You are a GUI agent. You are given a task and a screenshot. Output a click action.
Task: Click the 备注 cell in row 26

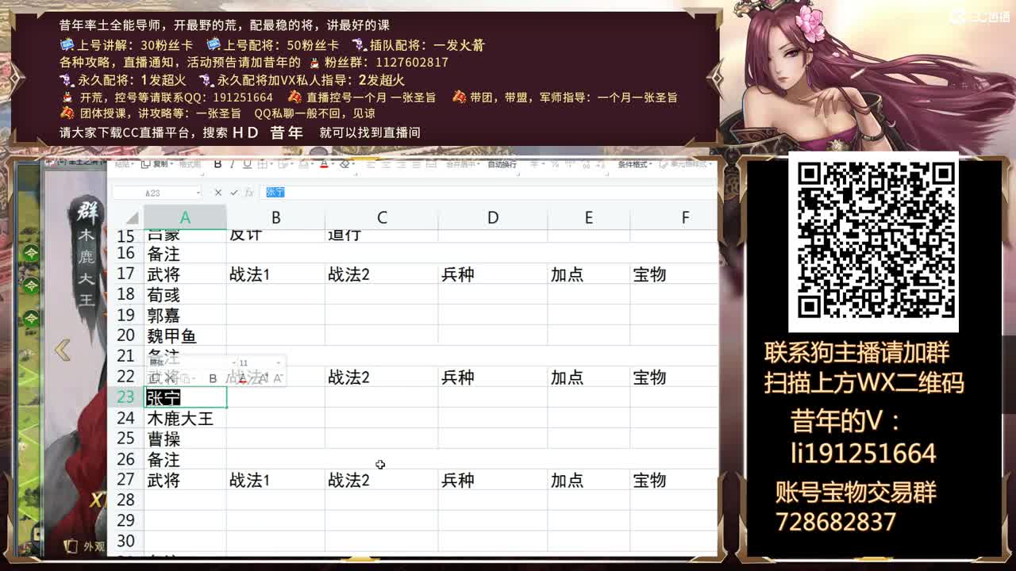click(x=185, y=459)
